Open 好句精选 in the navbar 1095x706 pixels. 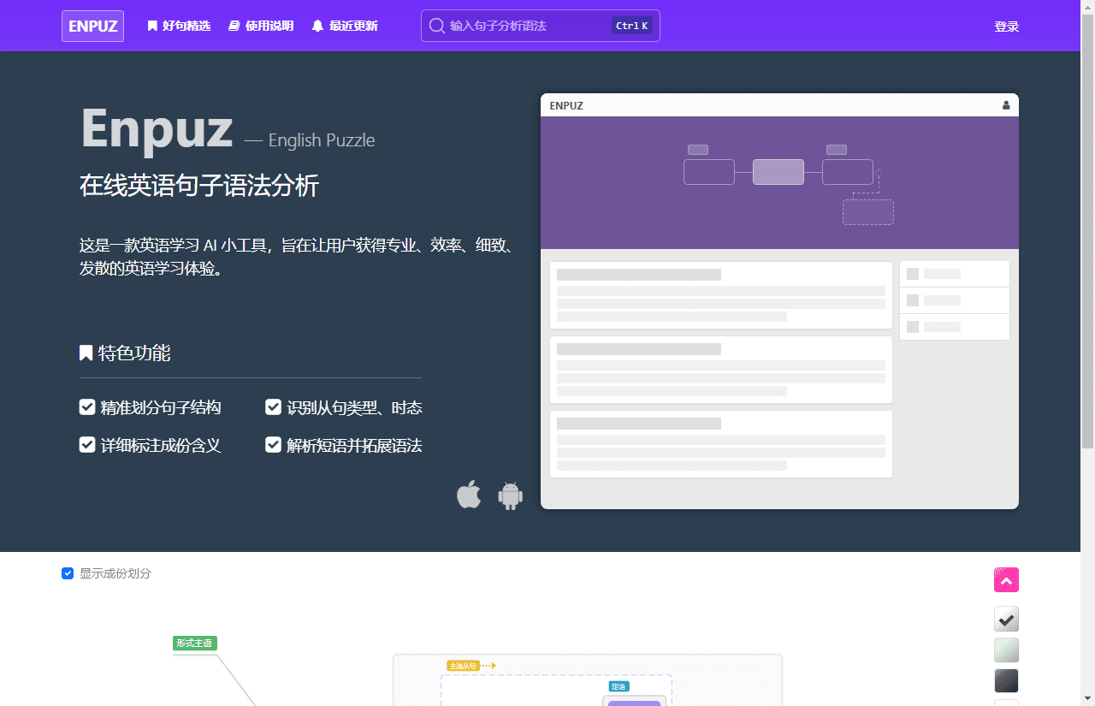(x=179, y=26)
